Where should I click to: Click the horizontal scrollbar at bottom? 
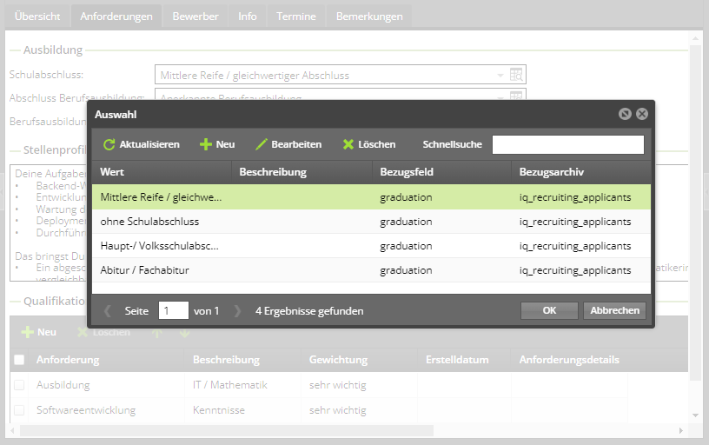click(226, 430)
